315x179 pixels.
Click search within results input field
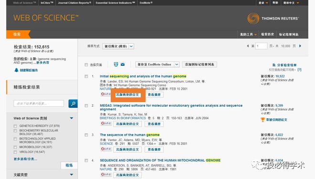point(39,104)
